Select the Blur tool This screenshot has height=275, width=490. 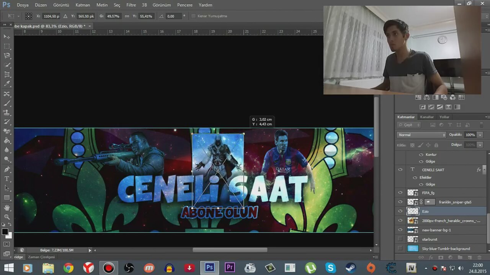coord(7,150)
